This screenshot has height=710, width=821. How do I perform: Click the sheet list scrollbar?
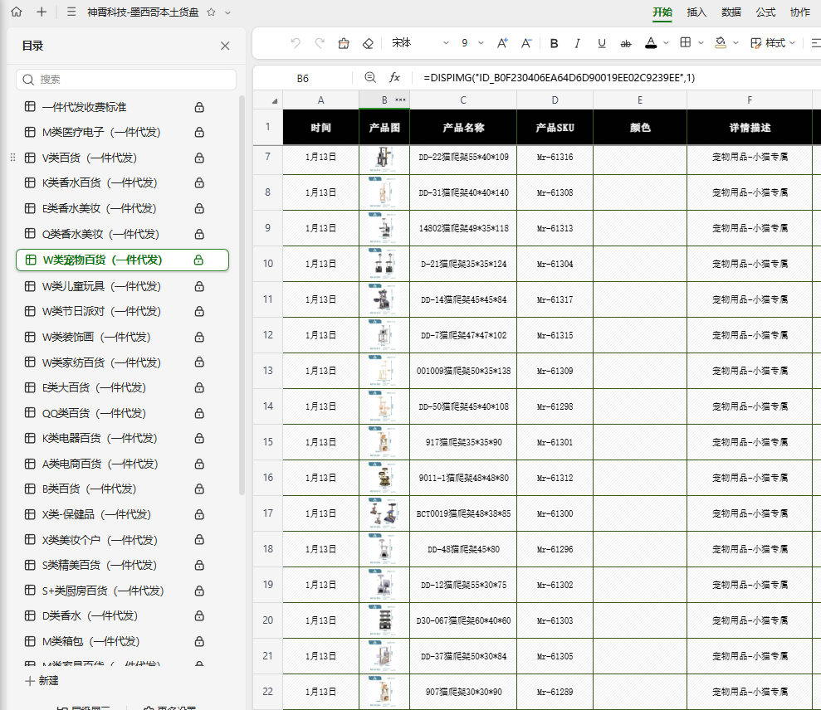click(242, 294)
